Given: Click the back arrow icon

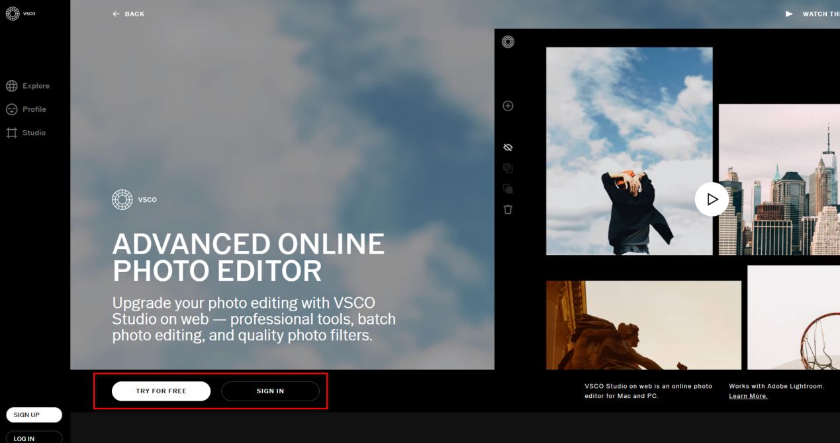Looking at the screenshot, I should point(117,14).
